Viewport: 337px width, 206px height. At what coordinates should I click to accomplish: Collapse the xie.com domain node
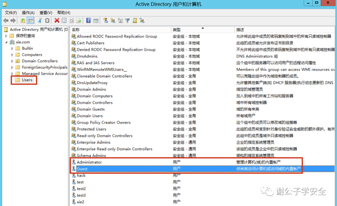[x=6, y=42]
